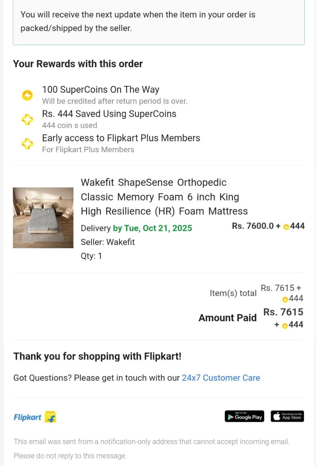The height and width of the screenshot is (466, 316).
Task: Click the Flipkart shopping bag logo icon
Action: (x=50, y=417)
